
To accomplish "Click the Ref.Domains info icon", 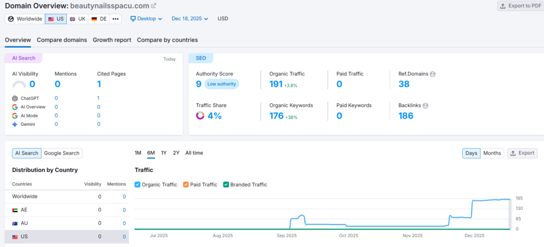I will point(432,74).
